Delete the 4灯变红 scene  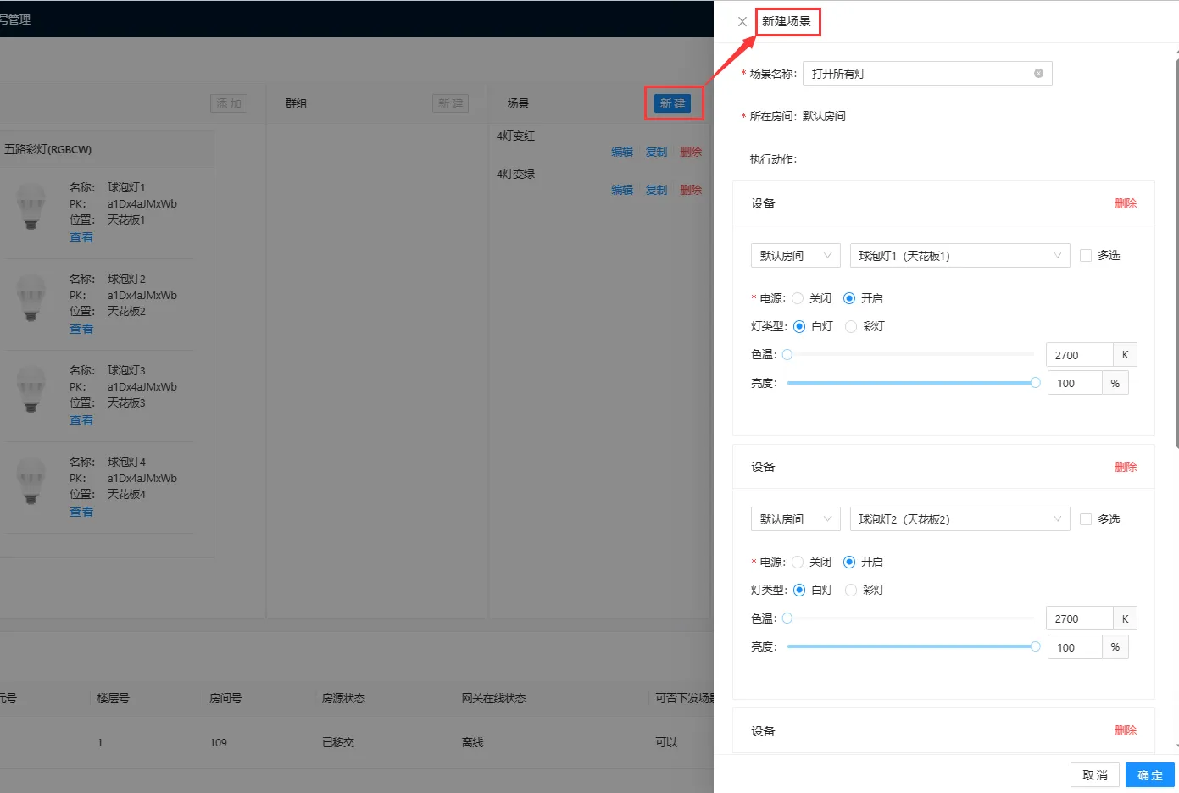pyautogui.click(x=691, y=152)
